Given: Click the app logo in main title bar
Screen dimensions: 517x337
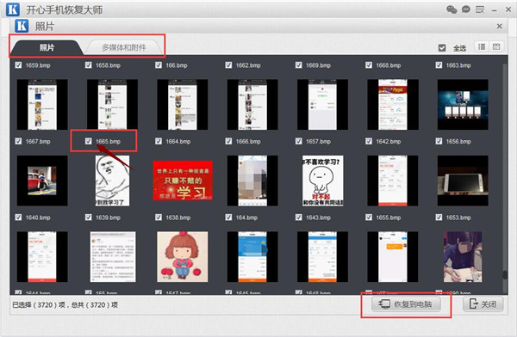Looking at the screenshot, I should [x=13, y=9].
